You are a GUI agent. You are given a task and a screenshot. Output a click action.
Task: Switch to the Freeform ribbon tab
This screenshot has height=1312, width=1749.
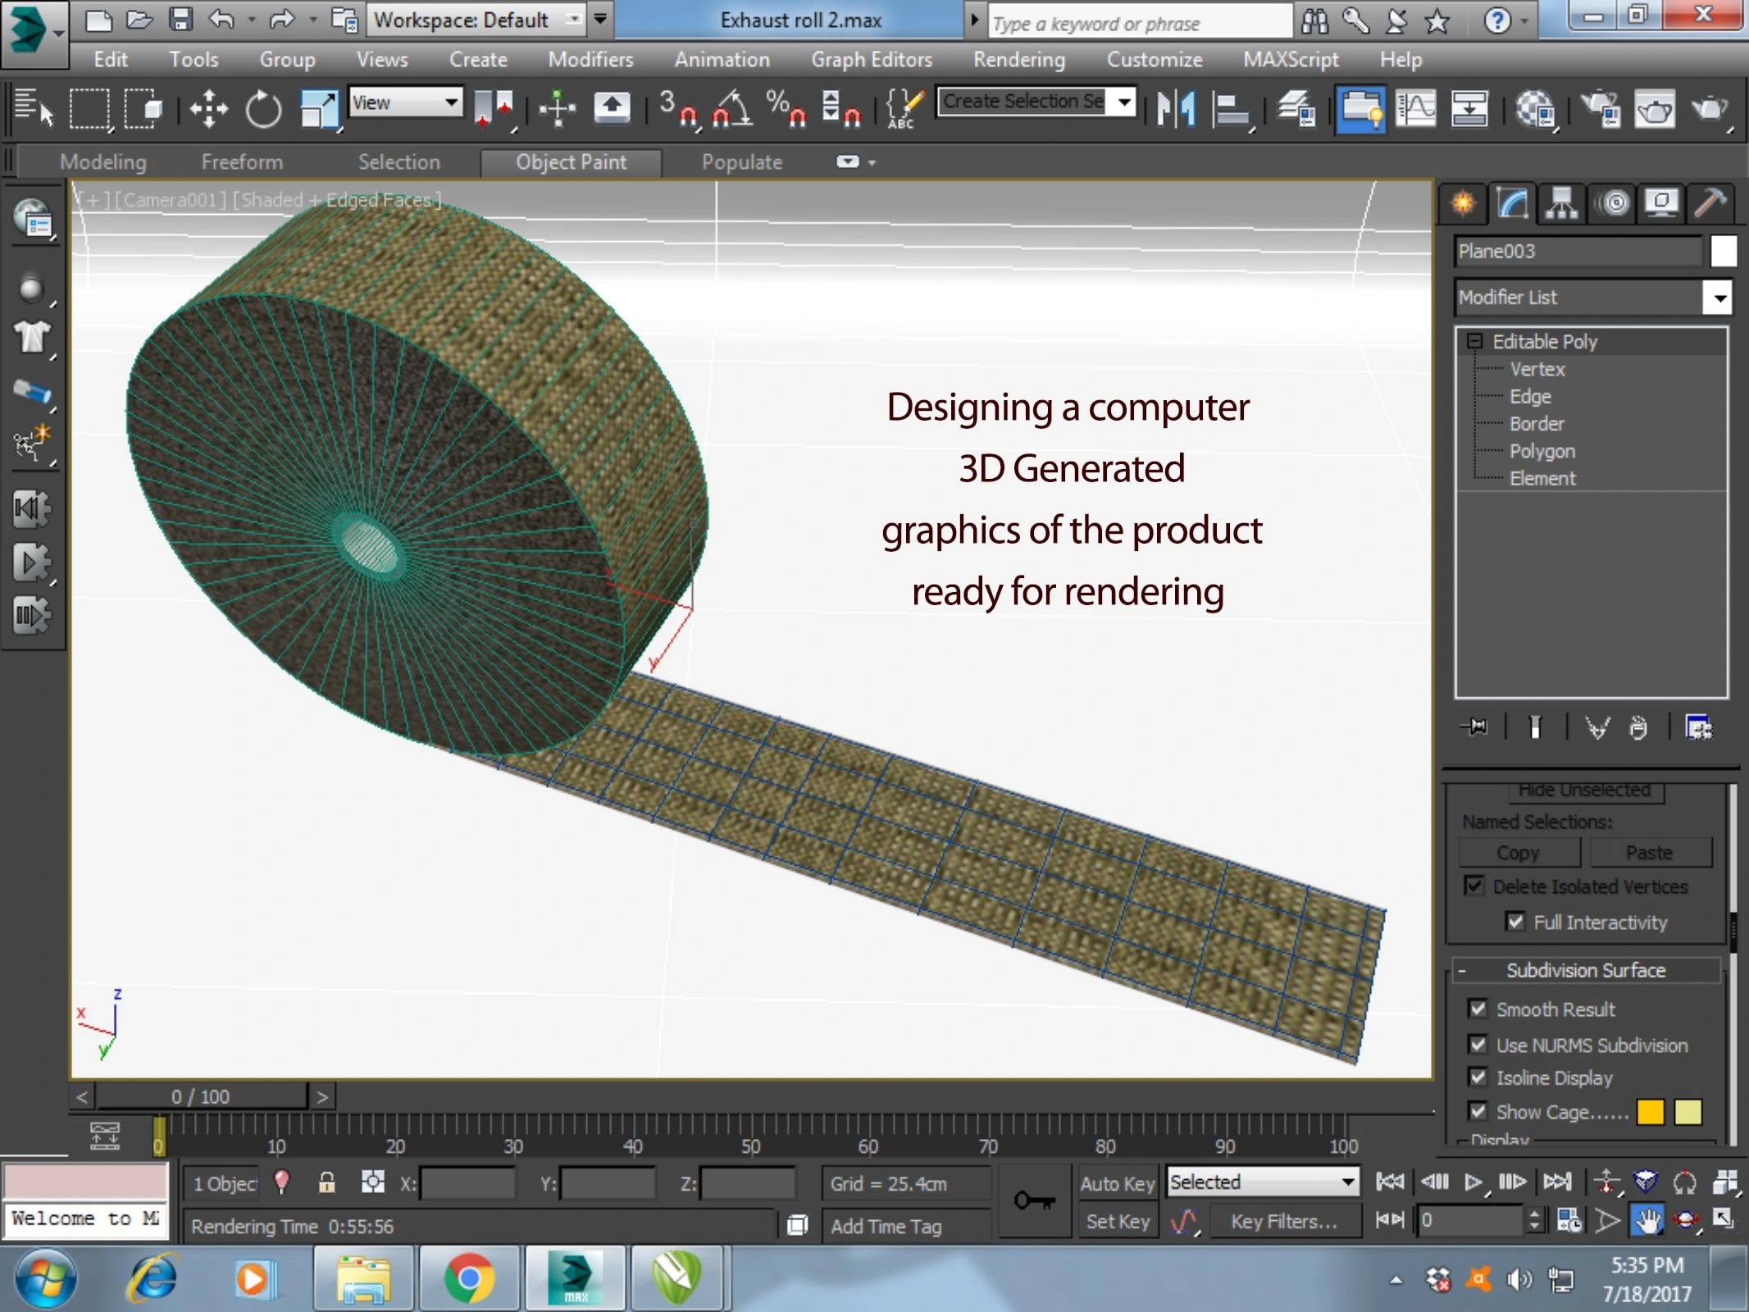point(242,162)
